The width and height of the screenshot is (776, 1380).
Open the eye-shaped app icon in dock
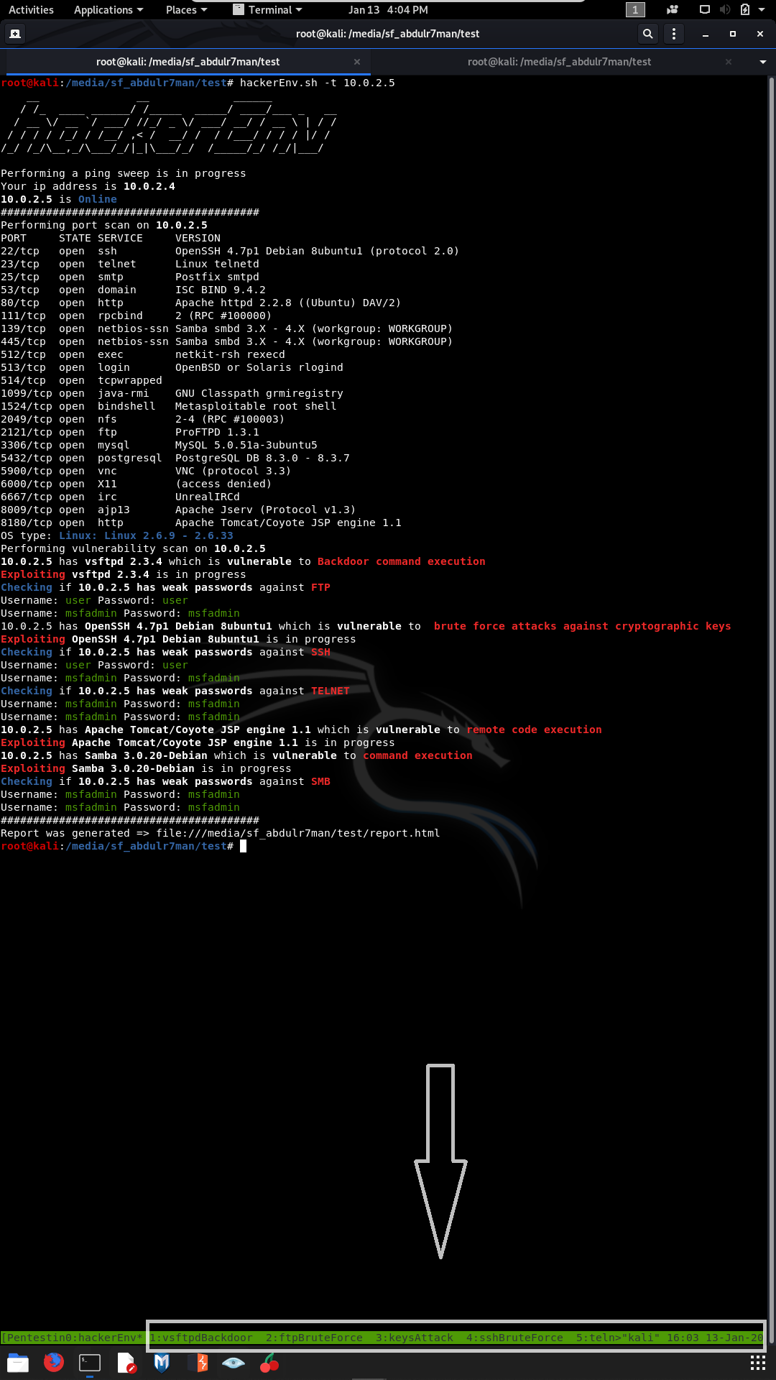pyautogui.click(x=234, y=1362)
